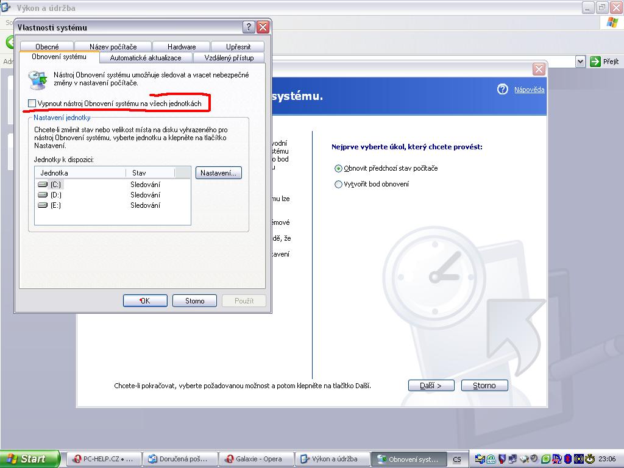
Task: Select the Obnovení systému tab
Action: (59, 57)
